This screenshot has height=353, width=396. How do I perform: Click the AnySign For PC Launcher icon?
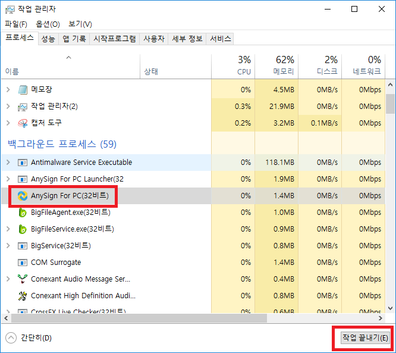tap(23, 179)
